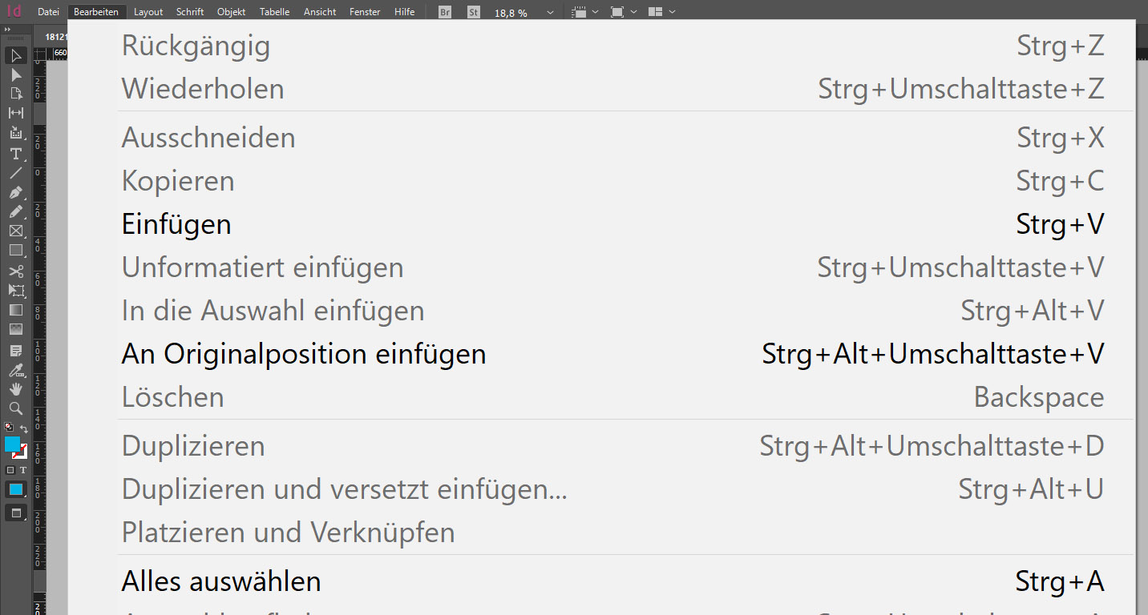Select the Eyedropper tool
Screen dimensions: 1148x615
click(x=16, y=370)
